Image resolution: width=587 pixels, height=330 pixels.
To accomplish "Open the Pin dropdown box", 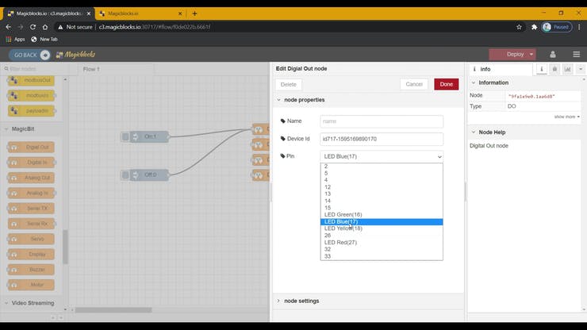I will pyautogui.click(x=382, y=156).
